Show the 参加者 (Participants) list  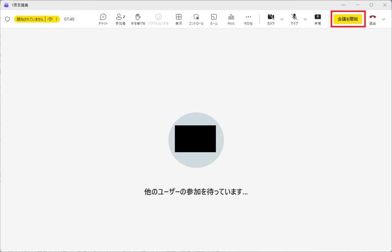click(121, 19)
